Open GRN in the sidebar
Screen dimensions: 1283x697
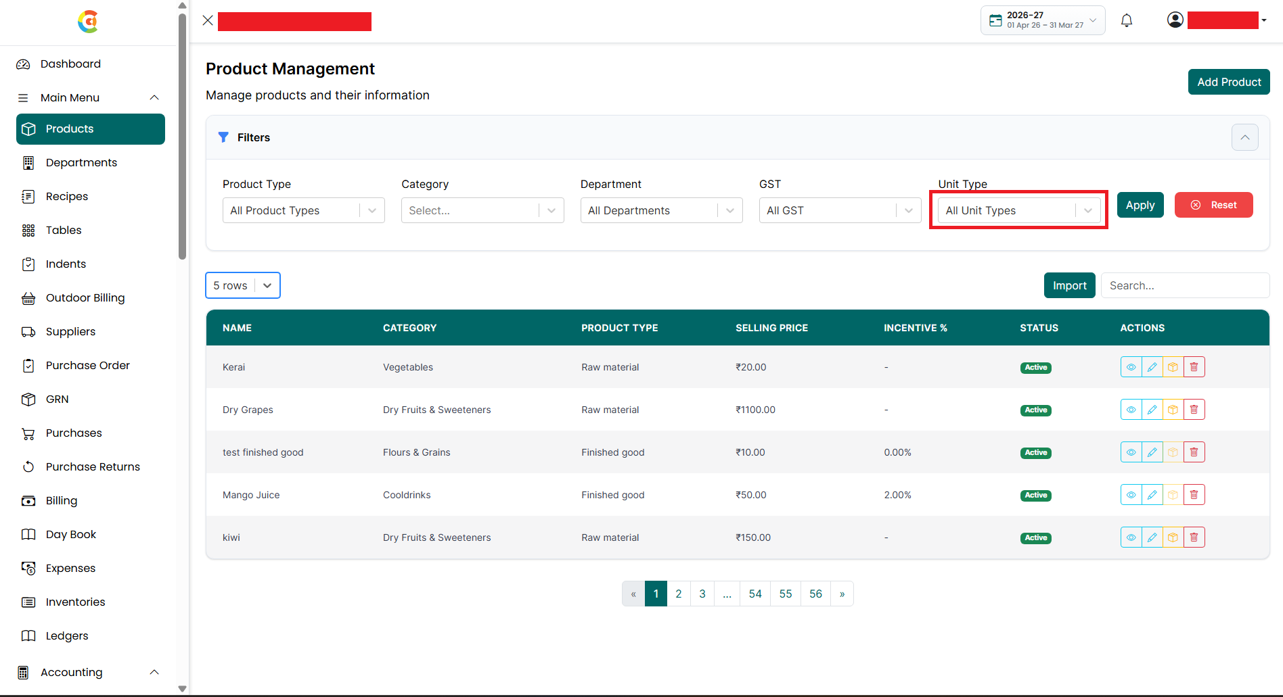tap(91, 399)
